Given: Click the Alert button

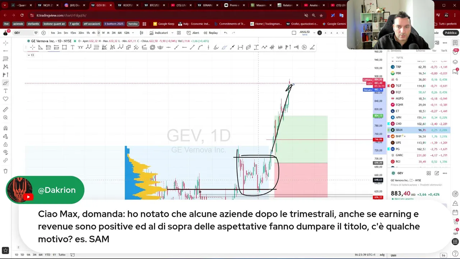Looking at the screenshot, I should 193,33.
